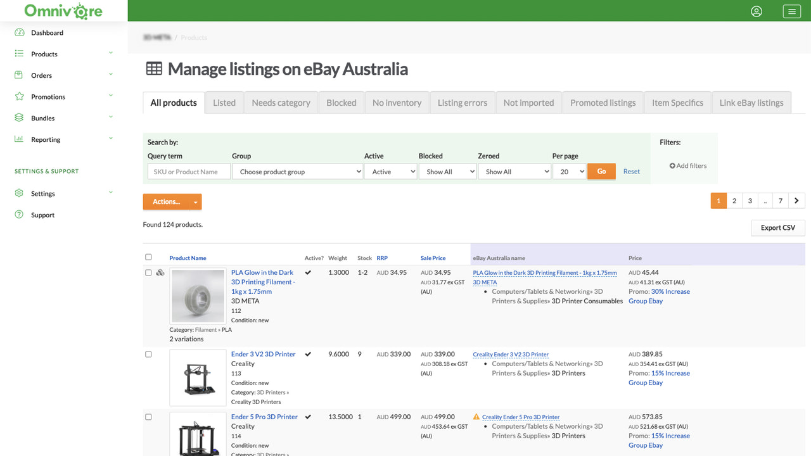Open the Creality Ender 5 Pro listing link
The width and height of the screenshot is (811, 456).
pos(520,417)
